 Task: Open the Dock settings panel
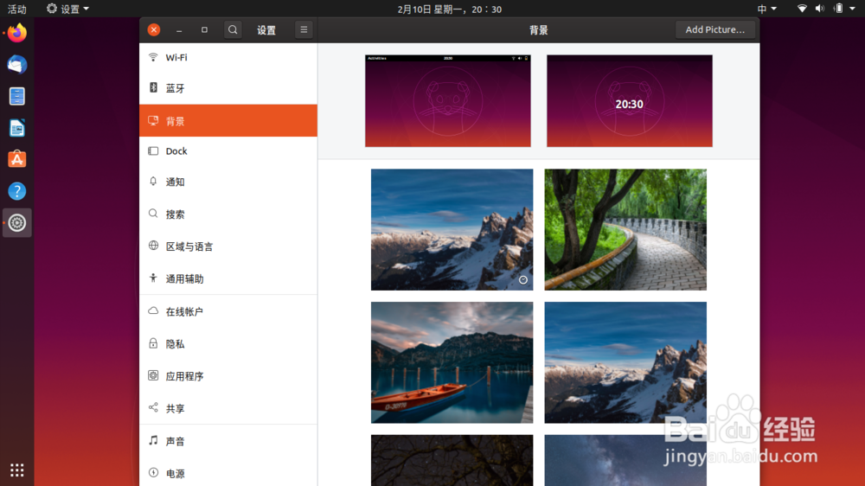(228, 151)
